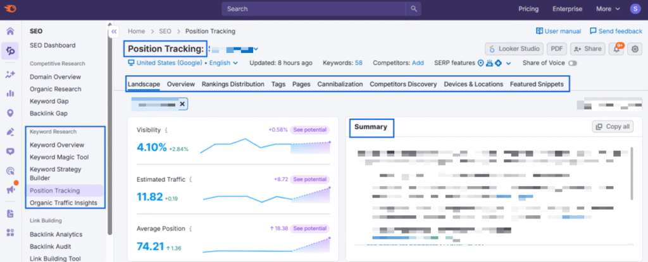Click the user avatar icon

click(x=635, y=9)
